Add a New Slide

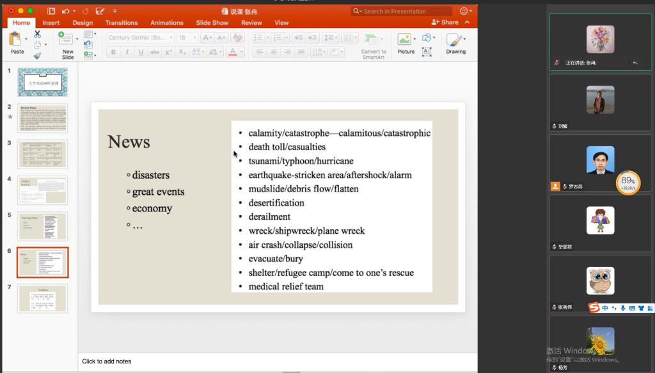67,43
